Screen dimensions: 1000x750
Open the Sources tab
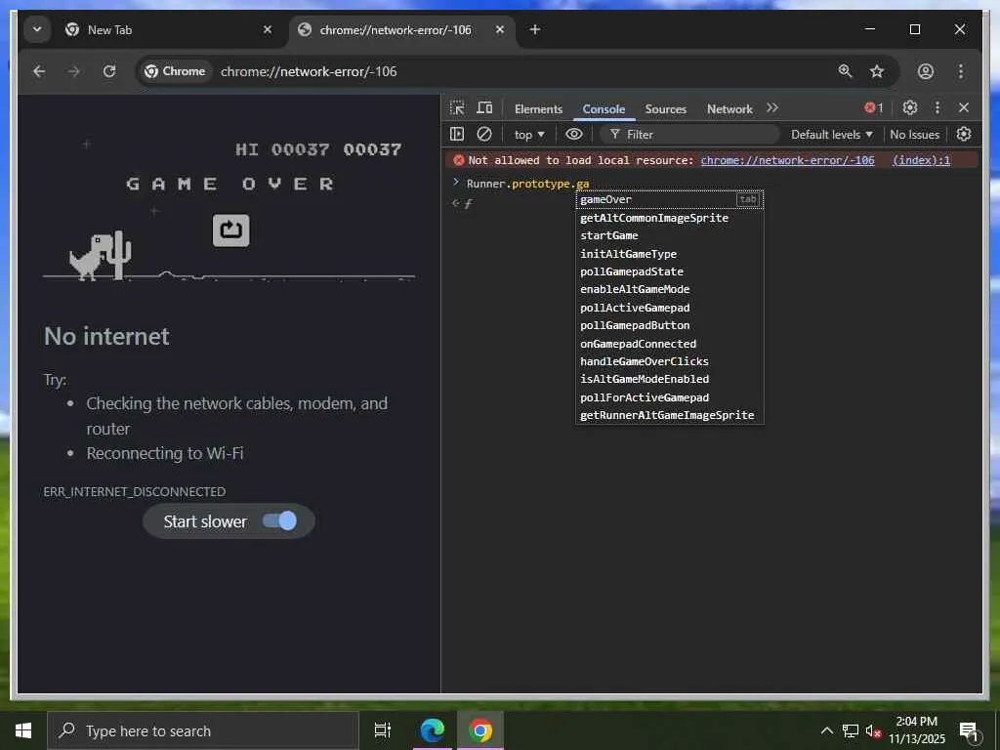coord(665,109)
